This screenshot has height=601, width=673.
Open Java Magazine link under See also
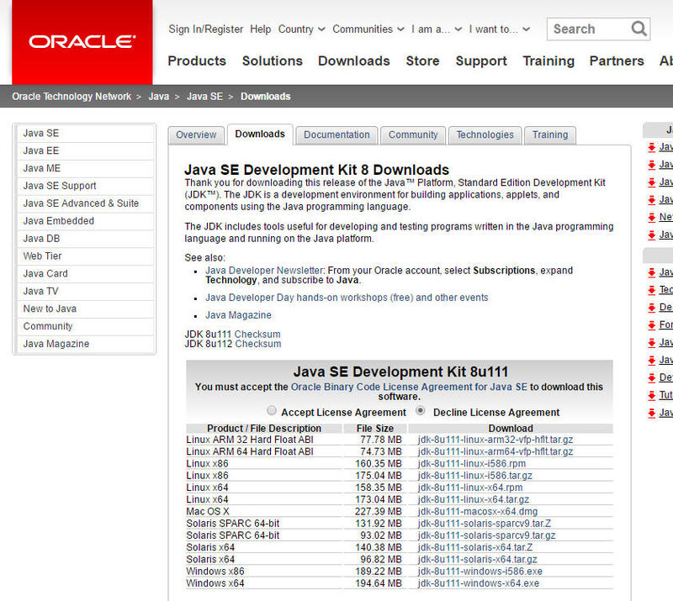pos(238,315)
